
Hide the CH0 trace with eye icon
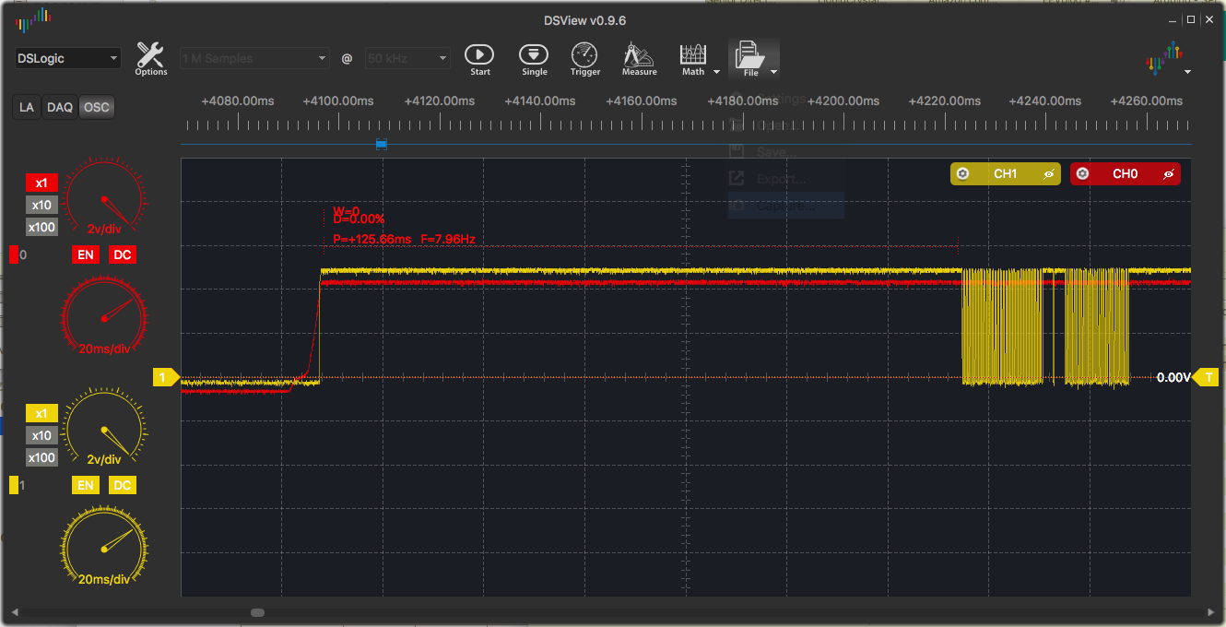pos(1168,173)
